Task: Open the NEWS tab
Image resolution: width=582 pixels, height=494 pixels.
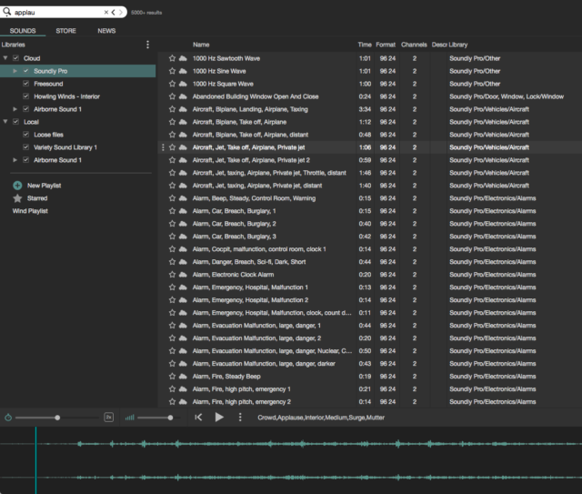Action: [x=106, y=31]
